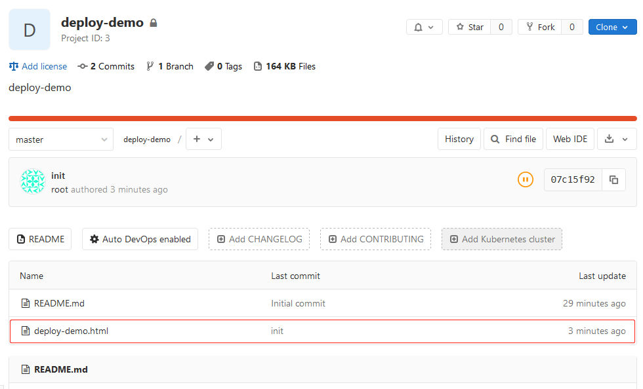Click the paused pipeline status icon

pyautogui.click(x=526, y=179)
